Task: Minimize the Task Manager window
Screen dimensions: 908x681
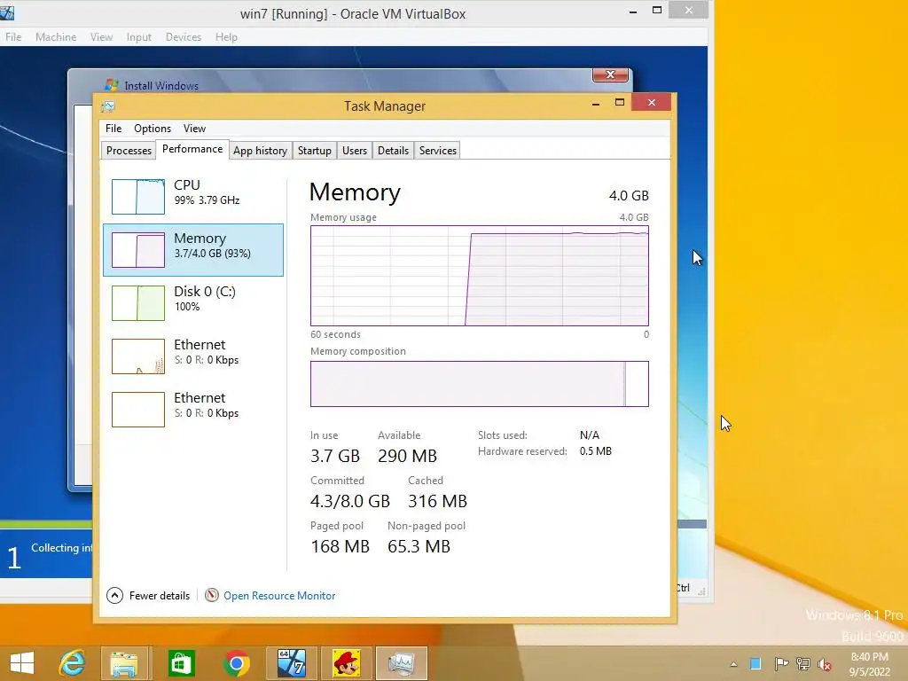Action: (x=596, y=103)
